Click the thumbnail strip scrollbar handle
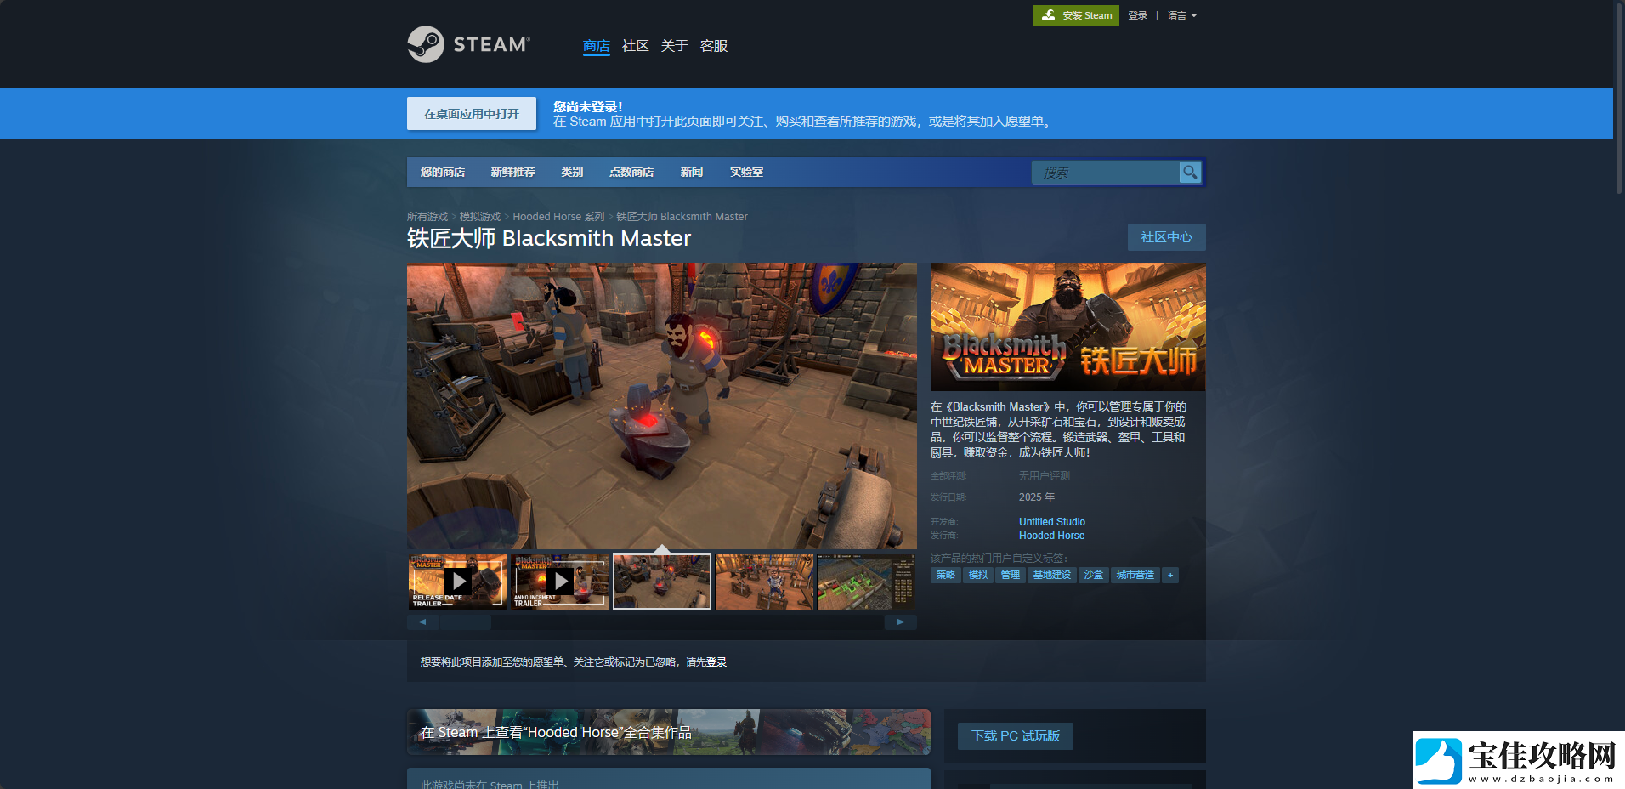Viewport: 1625px width, 789px height. tap(465, 622)
